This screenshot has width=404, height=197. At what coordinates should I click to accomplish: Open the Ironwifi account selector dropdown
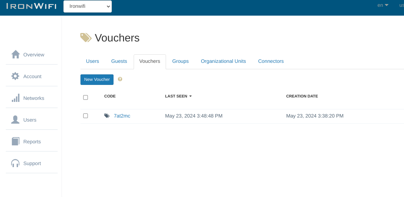pyautogui.click(x=87, y=6)
